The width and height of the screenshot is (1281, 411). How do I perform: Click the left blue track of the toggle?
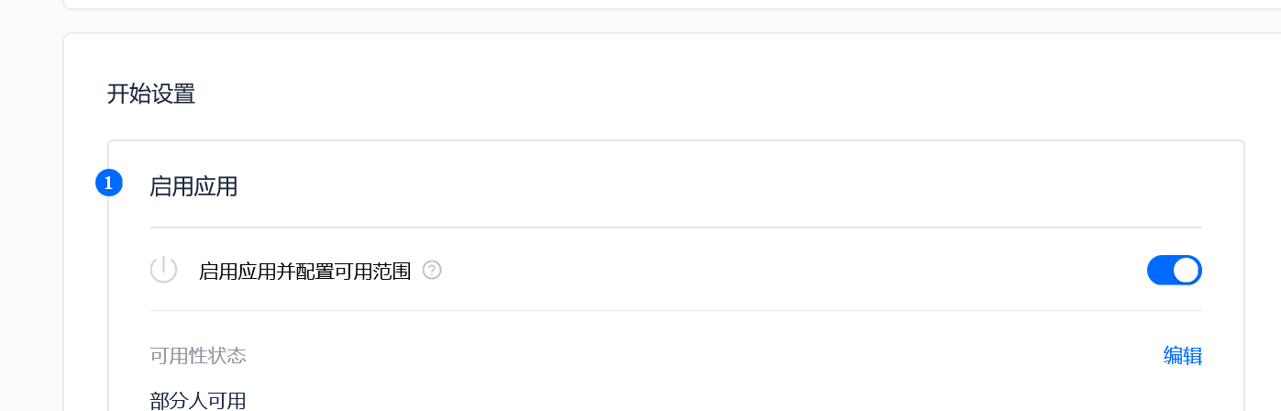tap(1160, 270)
